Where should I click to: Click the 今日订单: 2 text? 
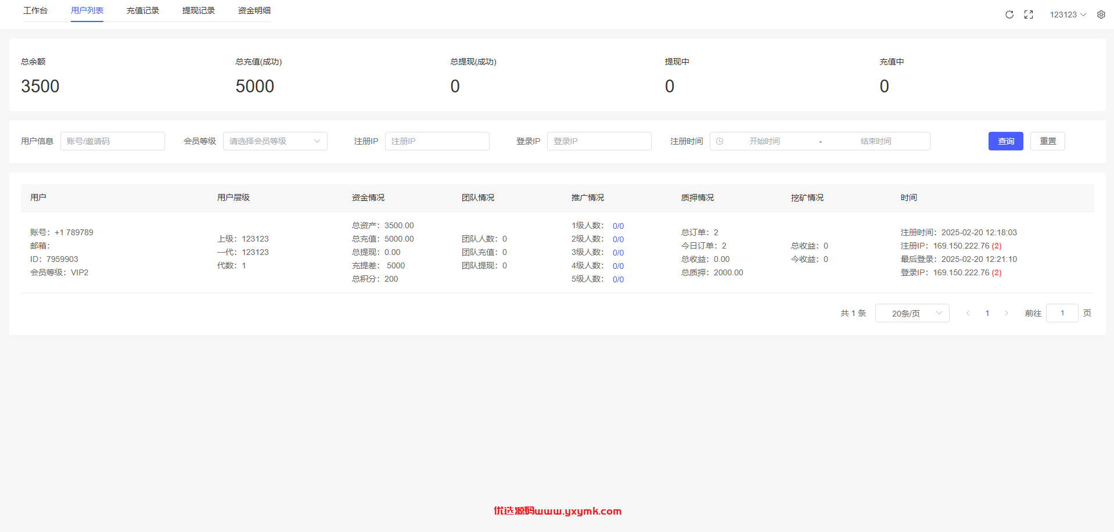(x=704, y=246)
